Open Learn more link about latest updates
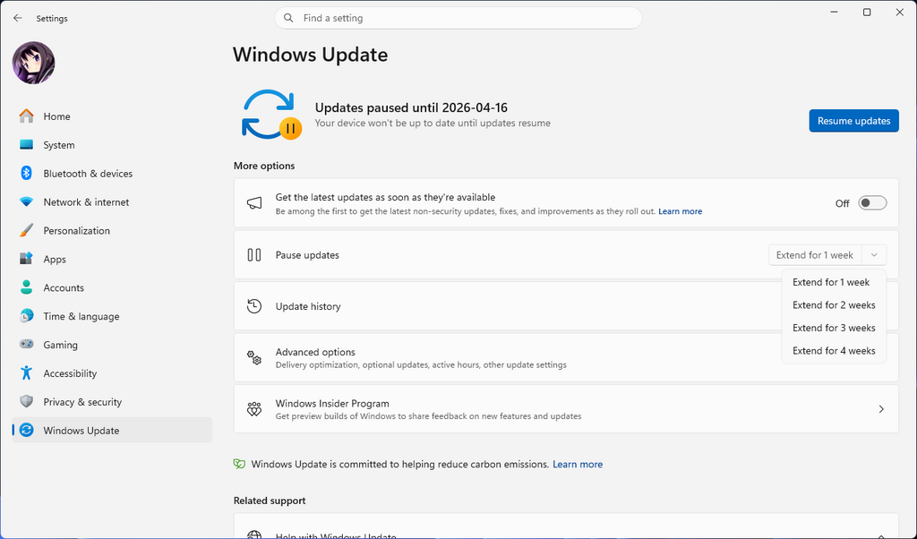Image resolution: width=917 pixels, height=539 pixels. 681,211
